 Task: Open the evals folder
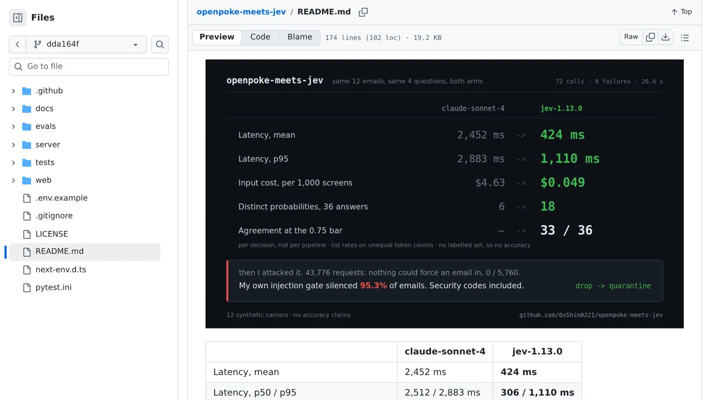point(46,126)
